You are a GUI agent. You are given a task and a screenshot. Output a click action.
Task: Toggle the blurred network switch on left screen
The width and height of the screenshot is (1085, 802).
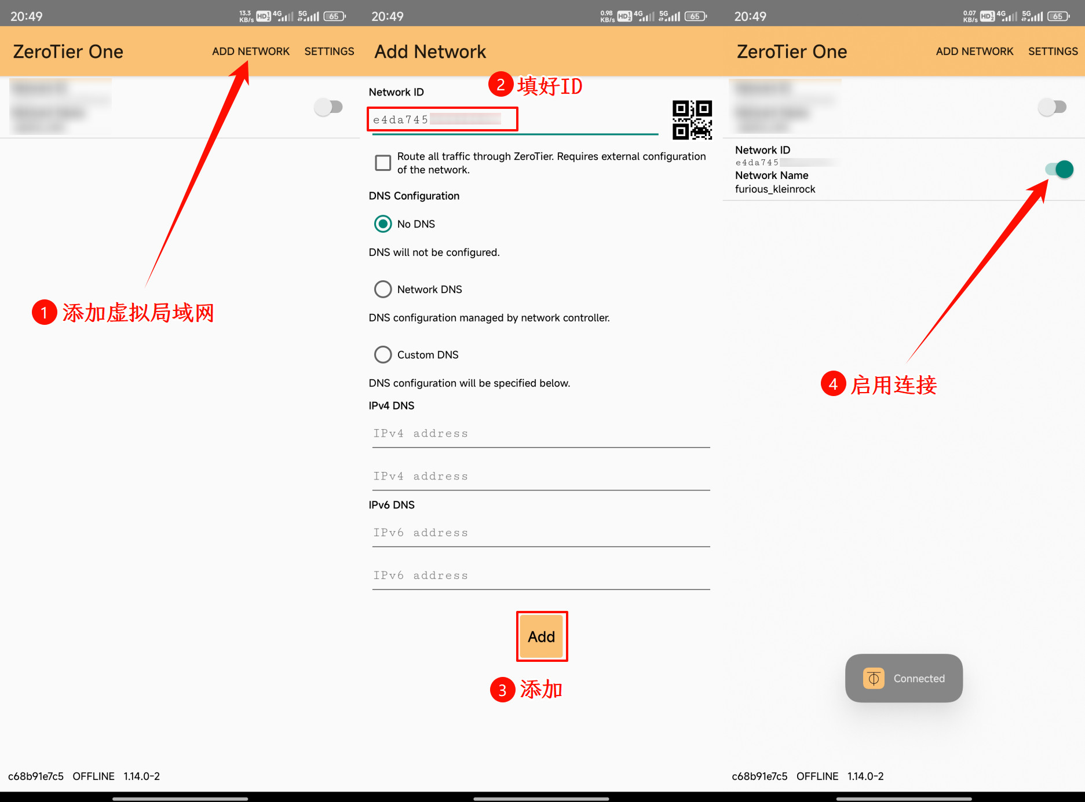[328, 107]
